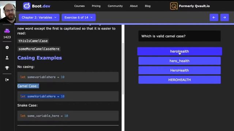Click the lesson panel vertical scrollbar
The image size is (234, 131).
coord(123,69)
